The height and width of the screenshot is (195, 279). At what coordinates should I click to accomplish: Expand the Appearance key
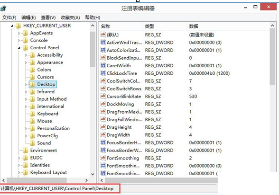pyautogui.click(x=26, y=62)
